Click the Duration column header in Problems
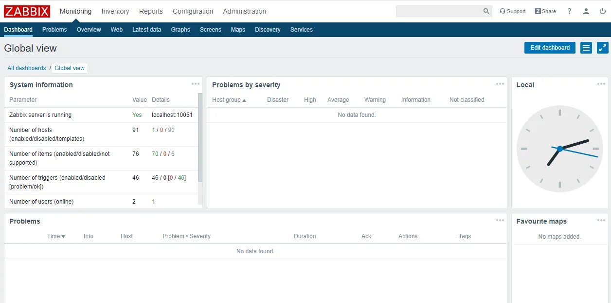This screenshot has width=611, height=303. click(x=305, y=236)
